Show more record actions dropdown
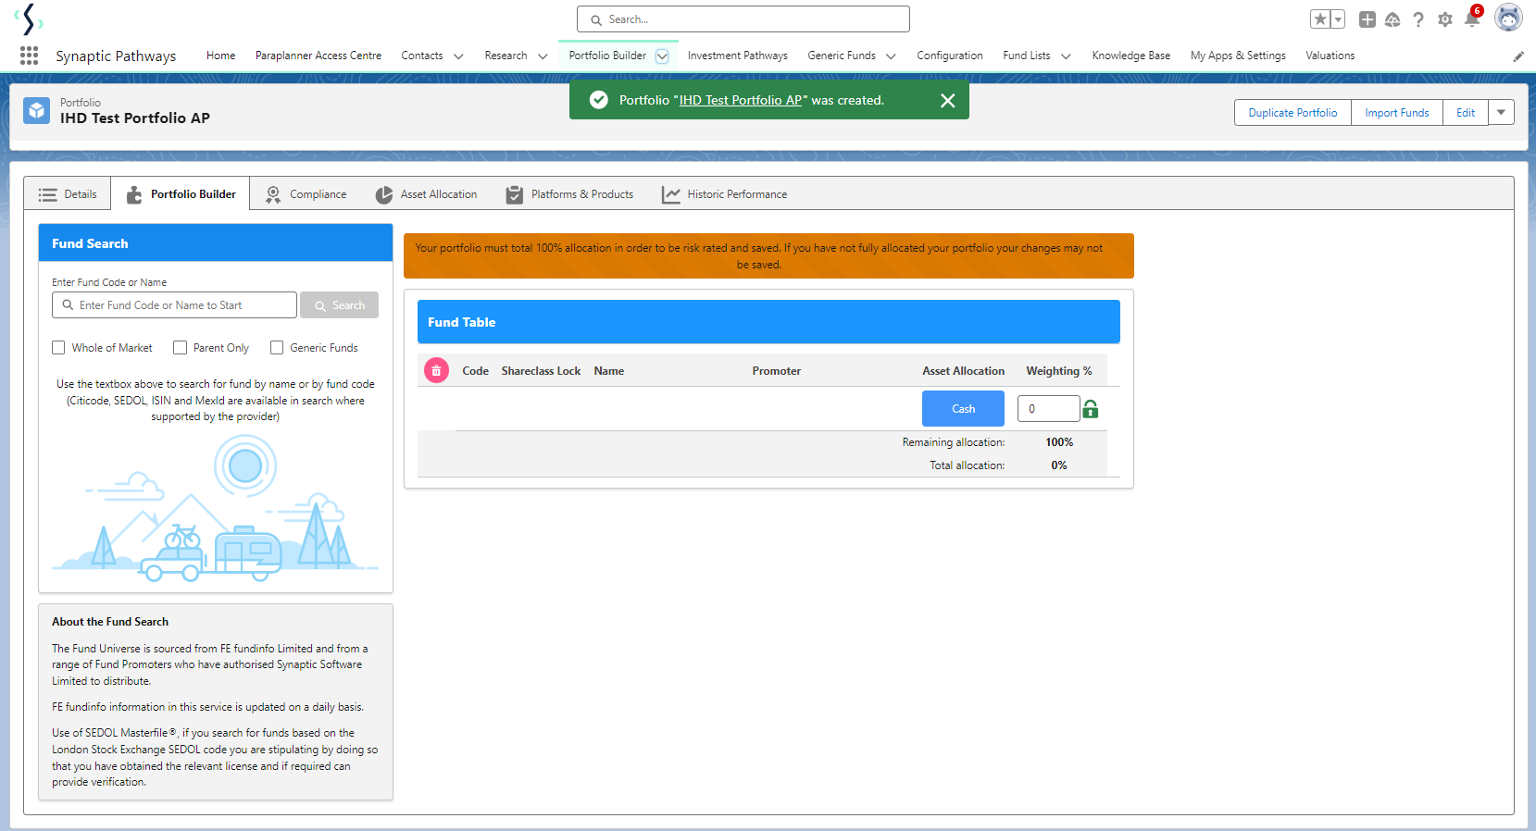This screenshot has width=1536, height=831. (1501, 113)
